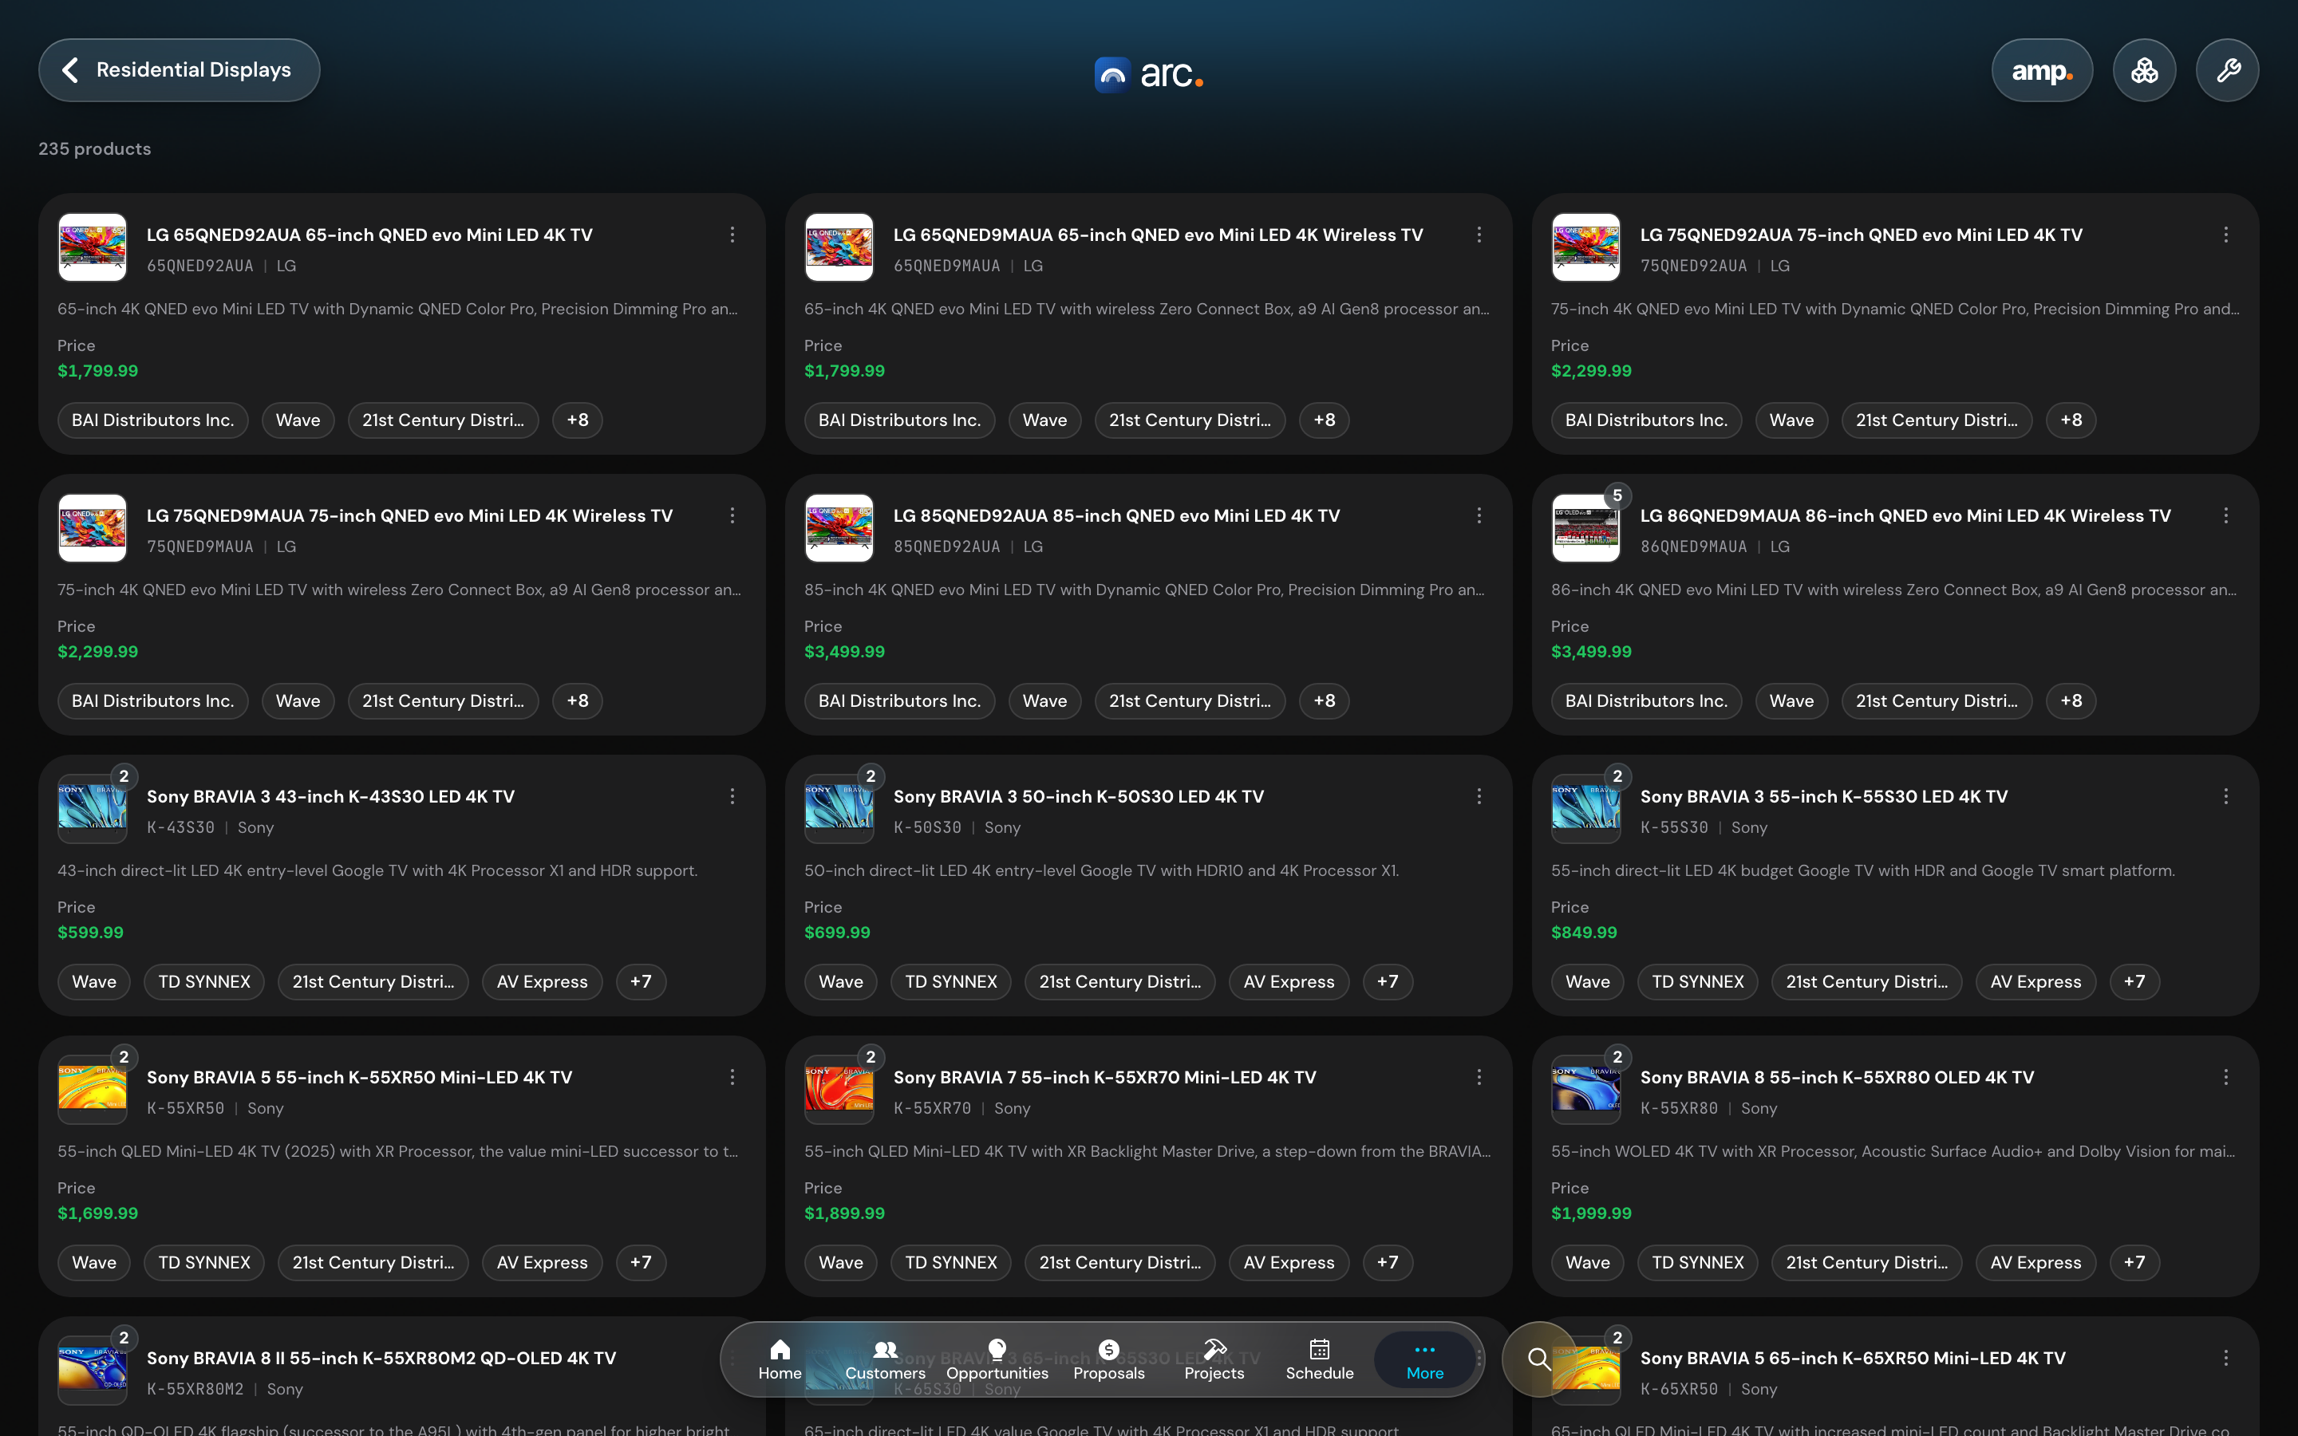Open LG 75QNED9MAUA product thumbnail
The width and height of the screenshot is (2298, 1436).
point(92,528)
